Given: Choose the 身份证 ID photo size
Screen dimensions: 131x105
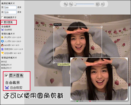Looking at the screenshot, I should pyautogui.click(x=4, y=62).
